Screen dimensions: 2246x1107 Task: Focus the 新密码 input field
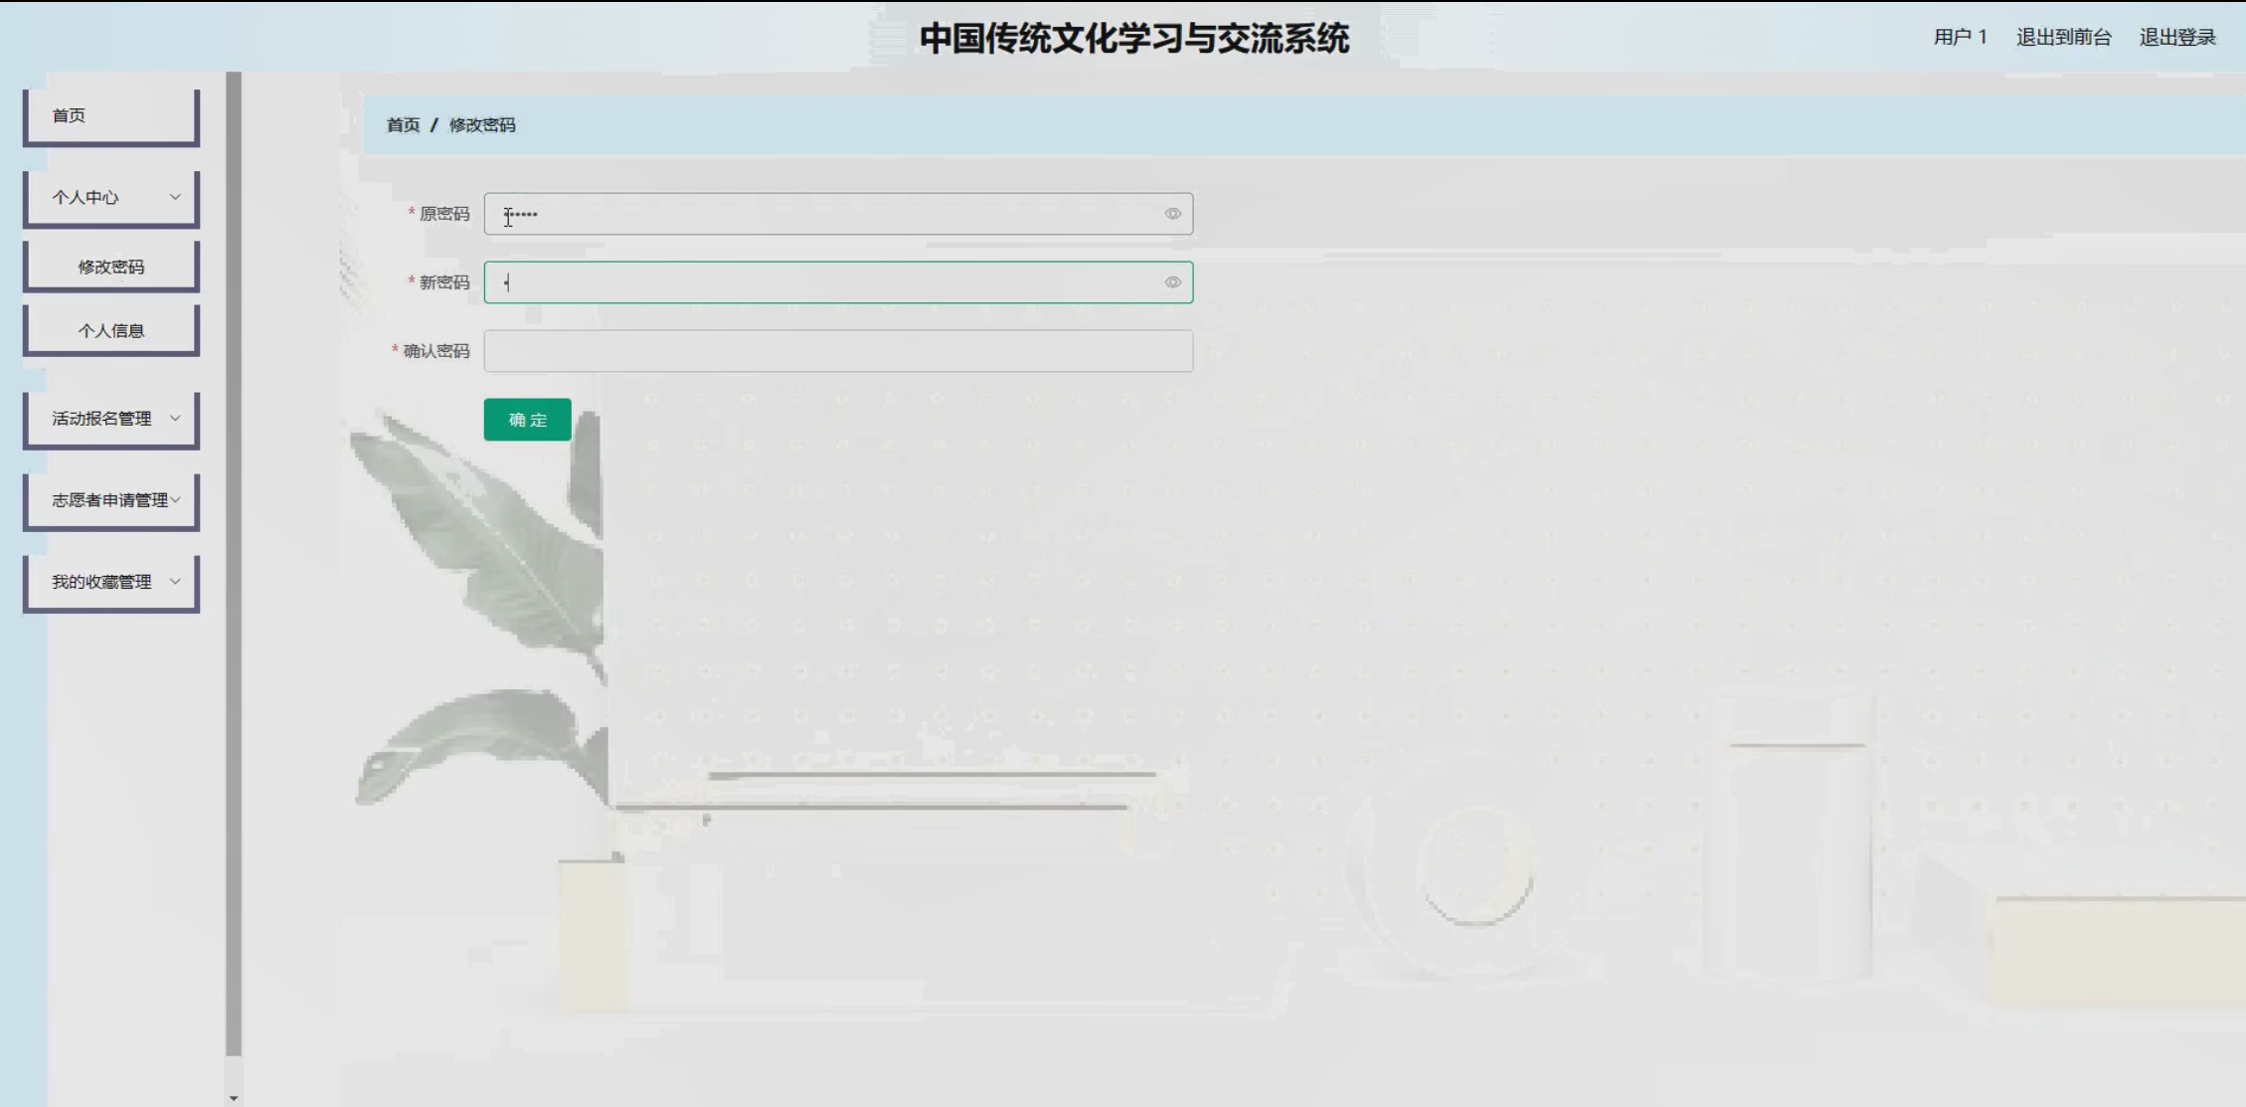pos(825,282)
